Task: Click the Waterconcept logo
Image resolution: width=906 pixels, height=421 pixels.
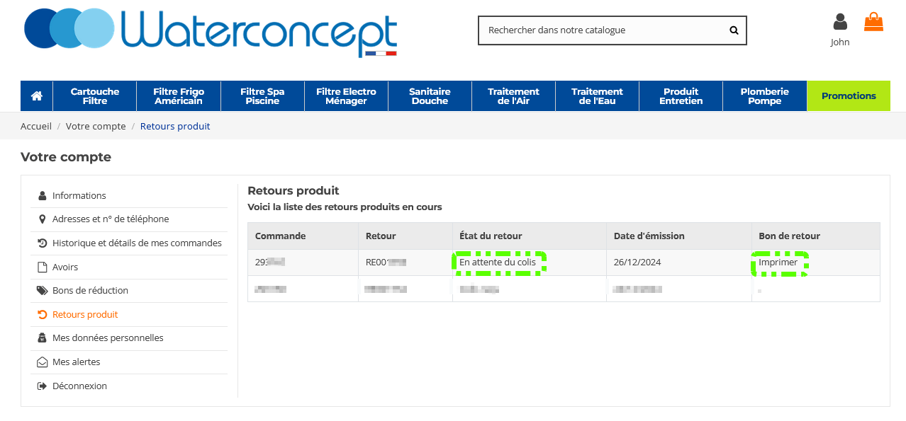Action: pyautogui.click(x=211, y=33)
